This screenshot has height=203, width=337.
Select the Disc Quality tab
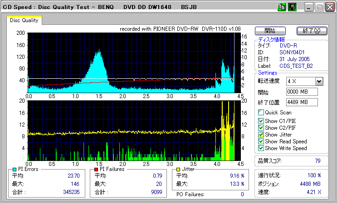(x=24, y=20)
